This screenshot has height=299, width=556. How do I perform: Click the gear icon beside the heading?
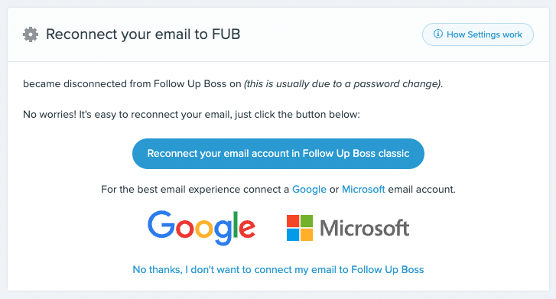[31, 34]
